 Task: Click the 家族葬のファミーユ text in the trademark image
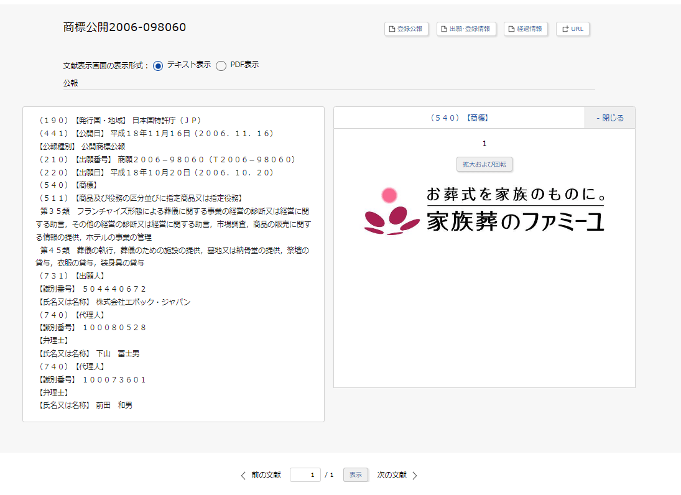coord(515,221)
